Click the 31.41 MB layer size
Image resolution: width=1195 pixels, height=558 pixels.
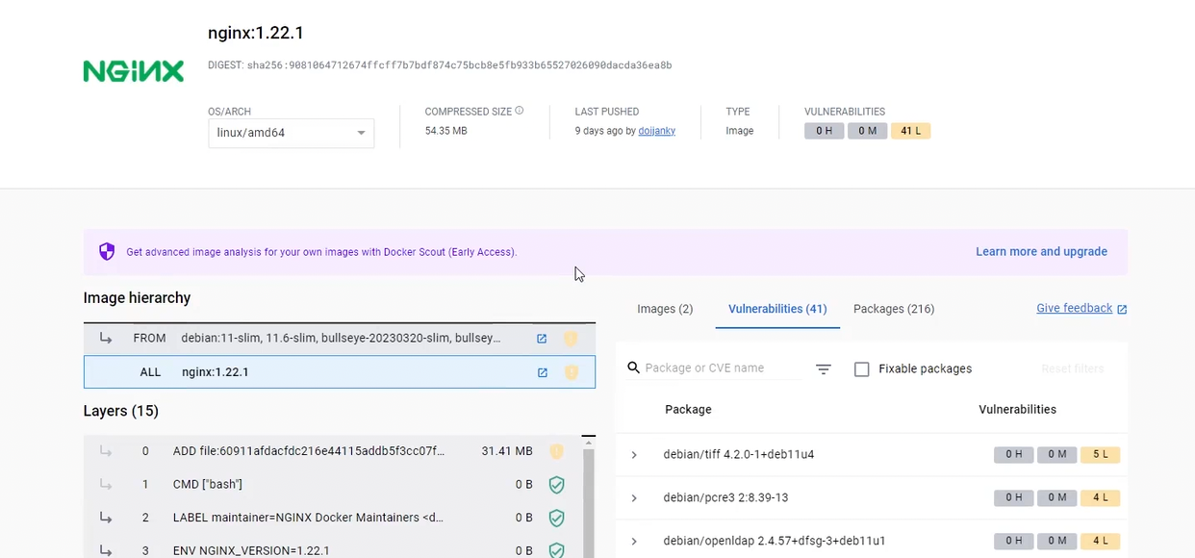507,451
